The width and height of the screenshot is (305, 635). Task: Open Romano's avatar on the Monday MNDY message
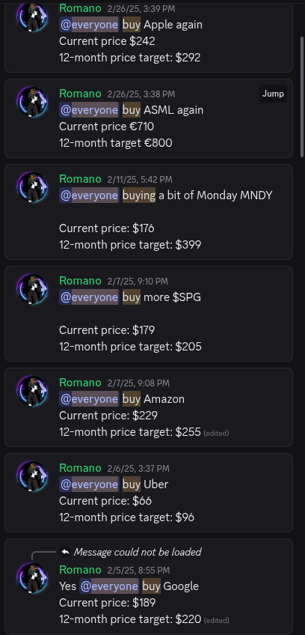coord(32,187)
